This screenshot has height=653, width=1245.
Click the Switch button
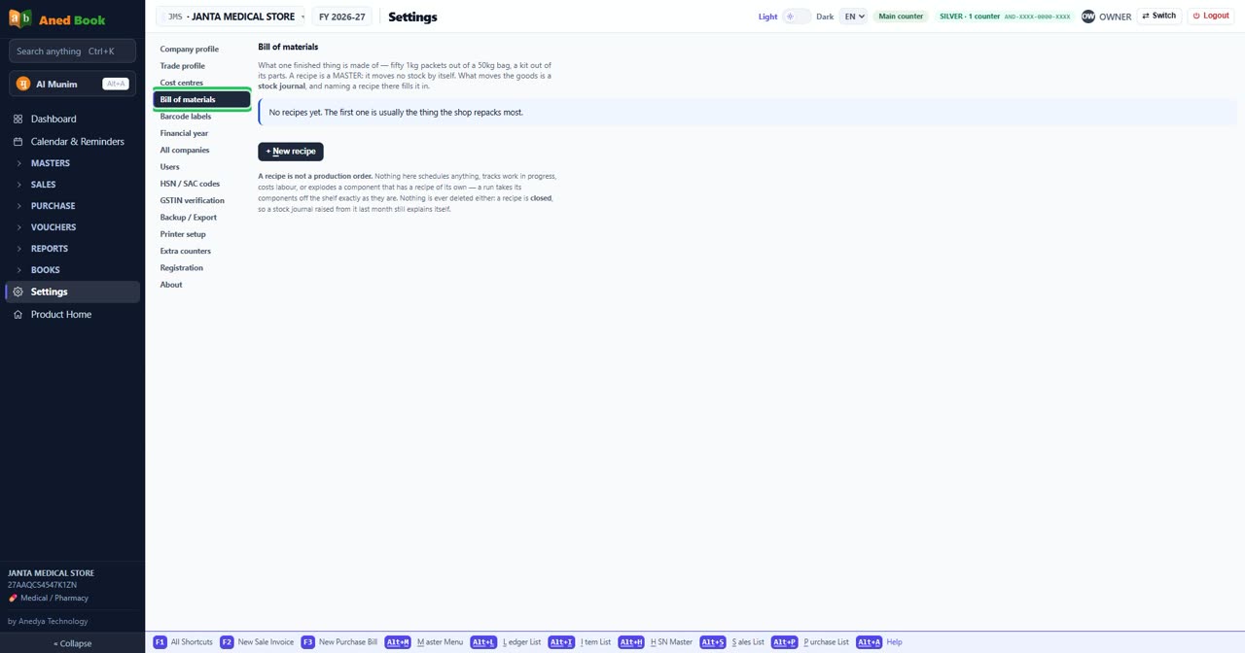point(1159,17)
